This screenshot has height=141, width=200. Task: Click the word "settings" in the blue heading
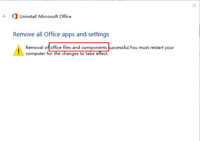pos(99,35)
